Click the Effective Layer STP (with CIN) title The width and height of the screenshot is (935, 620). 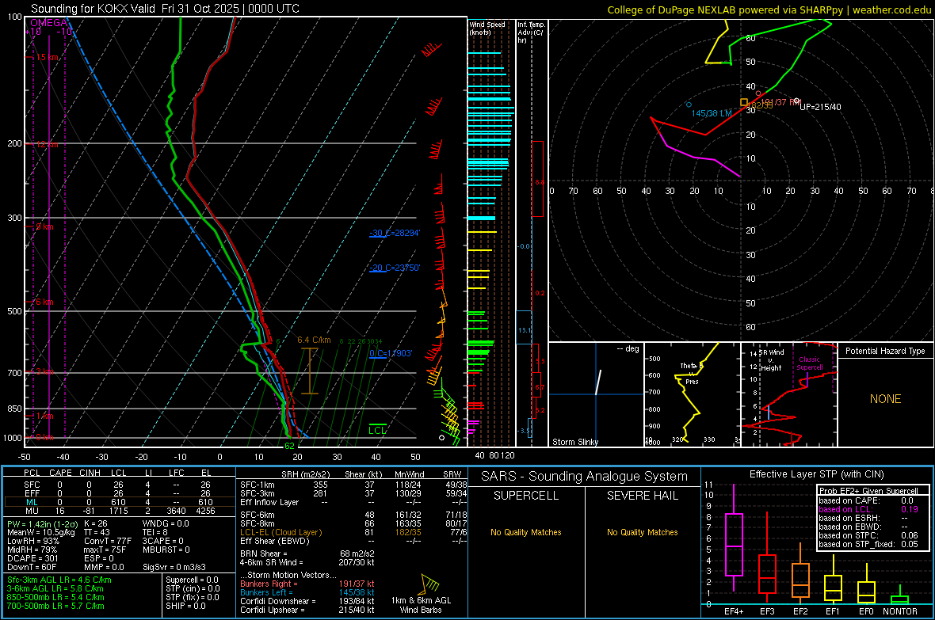click(x=816, y=474)
